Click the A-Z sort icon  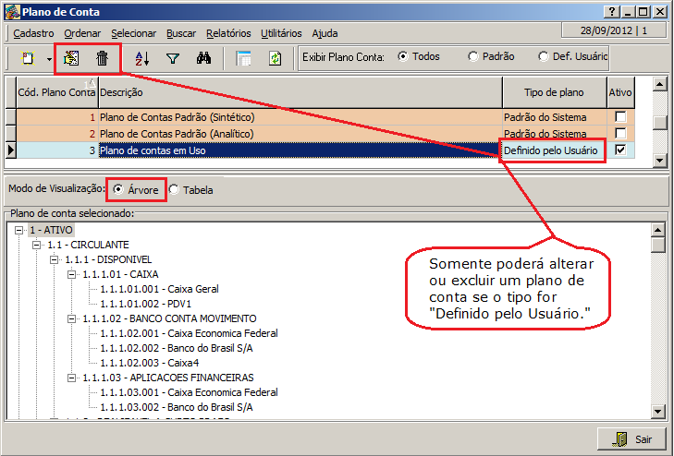pos(141,58)
